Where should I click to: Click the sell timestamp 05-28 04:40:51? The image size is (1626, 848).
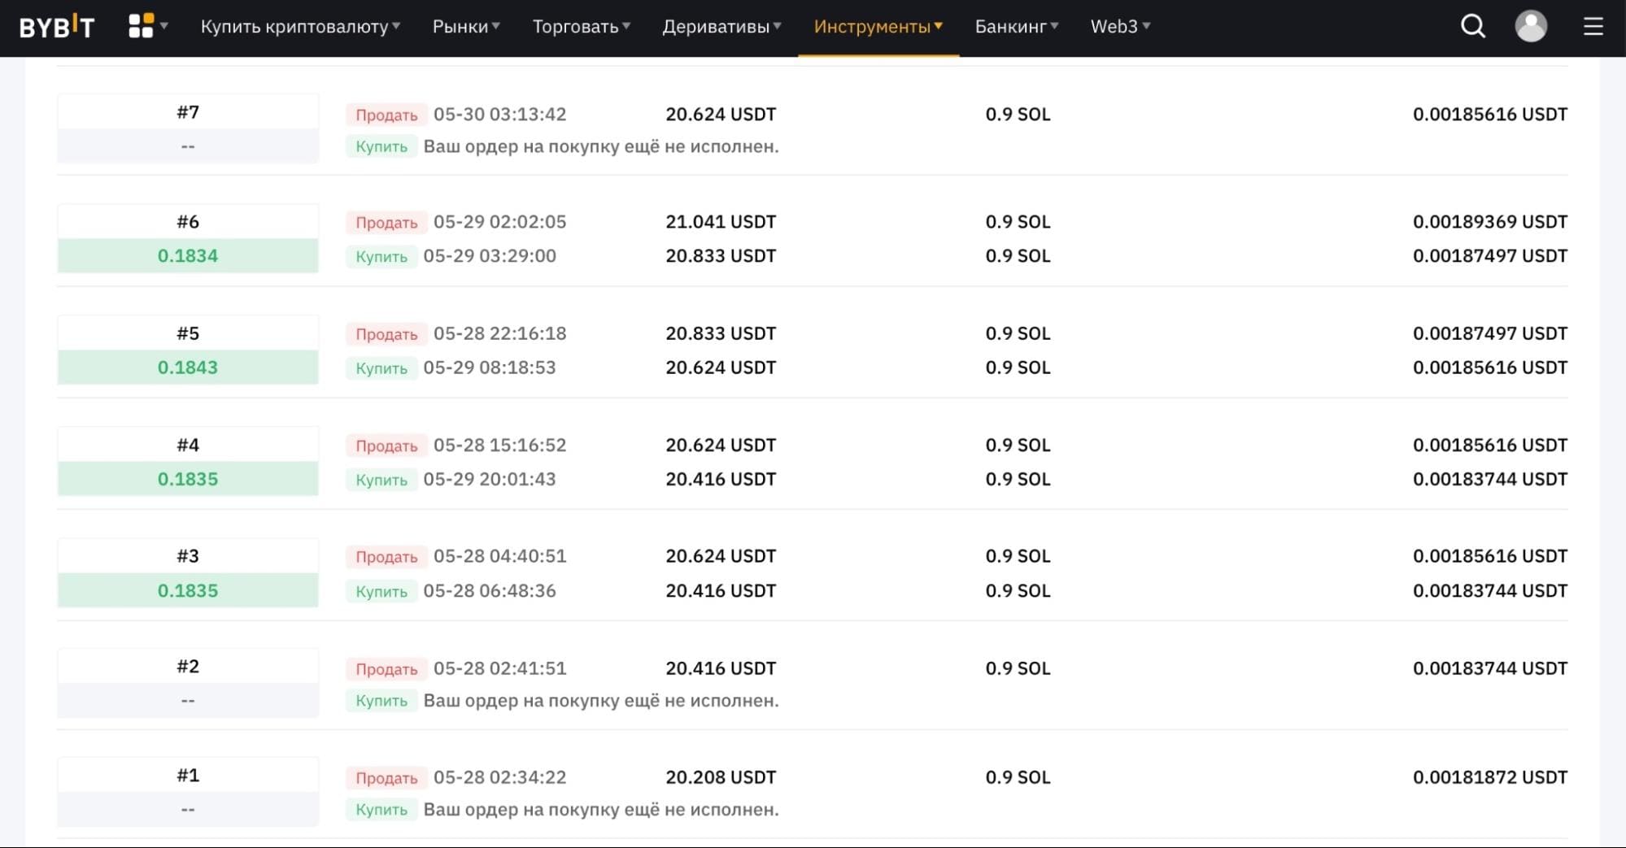(499, 557)
